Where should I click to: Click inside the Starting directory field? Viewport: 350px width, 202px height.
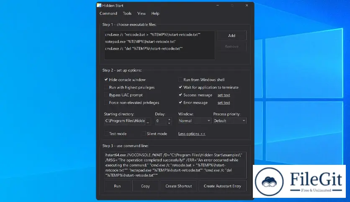click(x=125, y=121)
